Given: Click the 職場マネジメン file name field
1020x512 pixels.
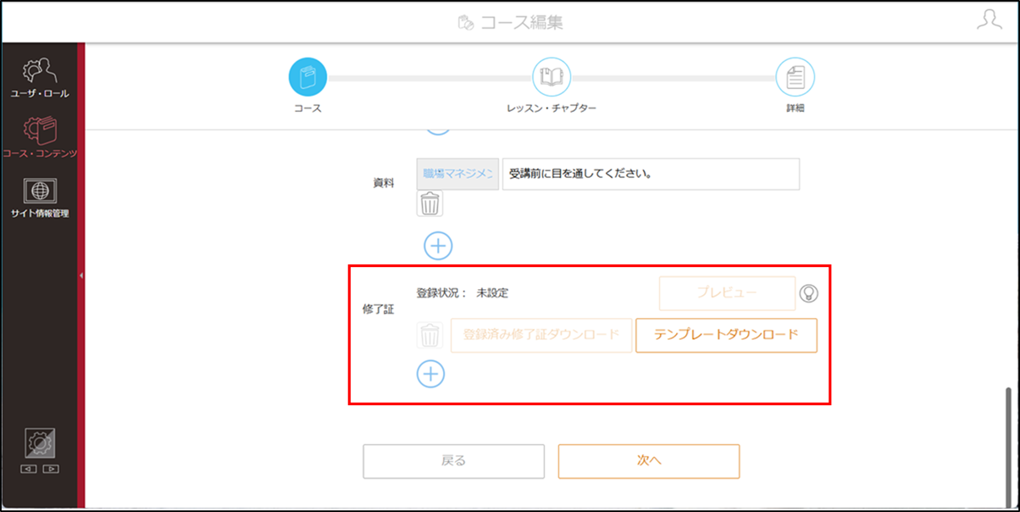Looking at the screenshot, I should click(x=457, y=174).
